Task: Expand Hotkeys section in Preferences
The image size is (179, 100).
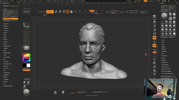Action: coord(6,26)
